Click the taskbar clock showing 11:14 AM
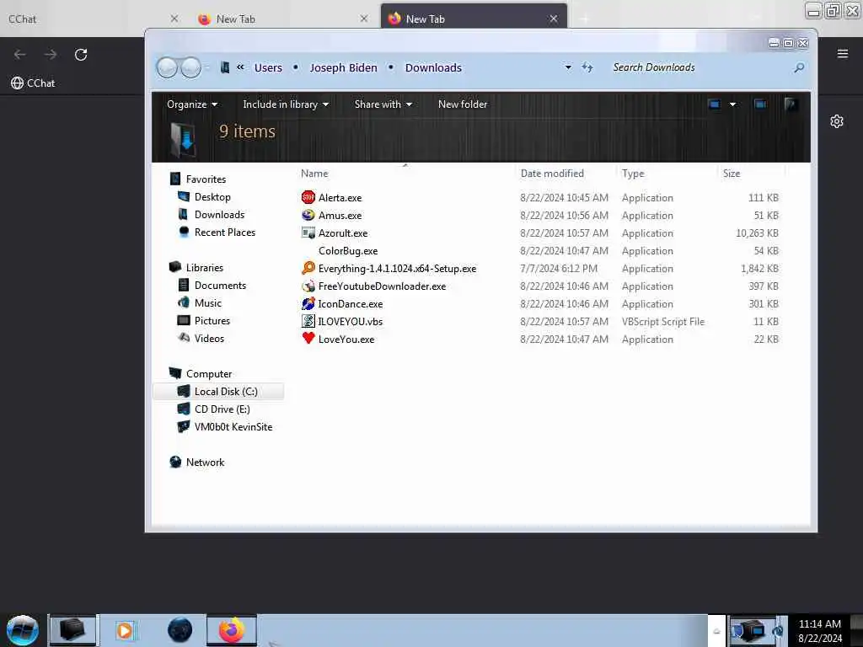 (x=819, y=630)
